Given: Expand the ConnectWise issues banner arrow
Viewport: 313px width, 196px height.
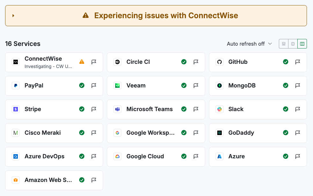Looking at the screenshot, I should [x=13, y=16].
